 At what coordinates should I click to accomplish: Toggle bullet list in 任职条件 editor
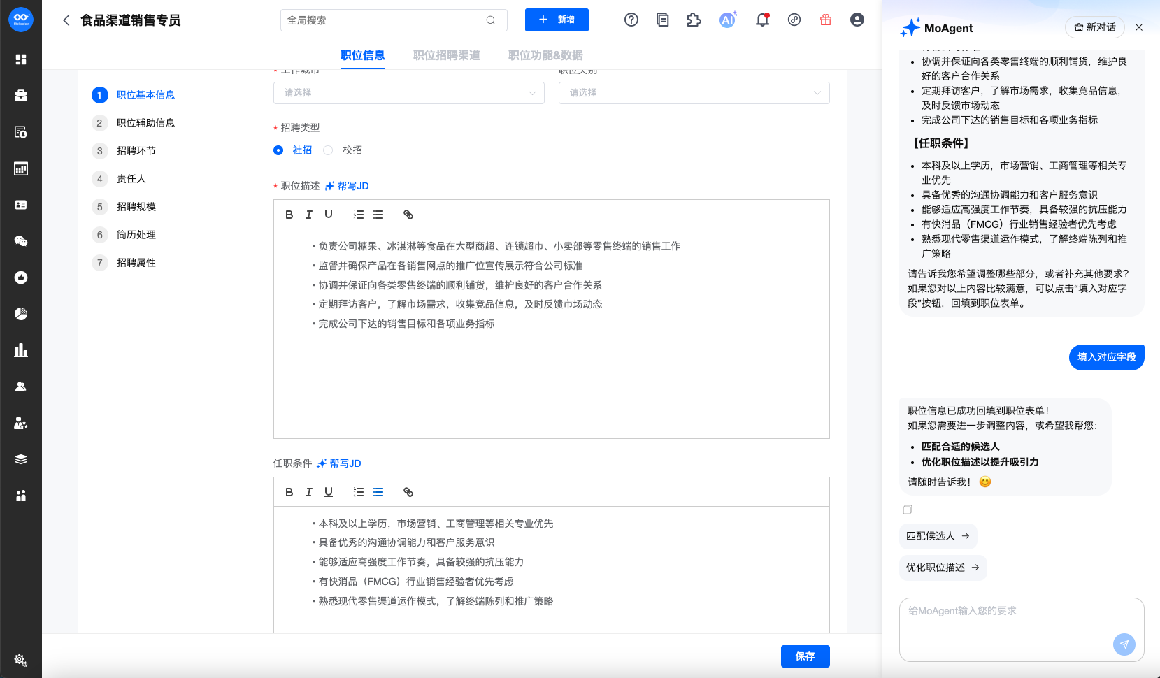pos(378,492)
